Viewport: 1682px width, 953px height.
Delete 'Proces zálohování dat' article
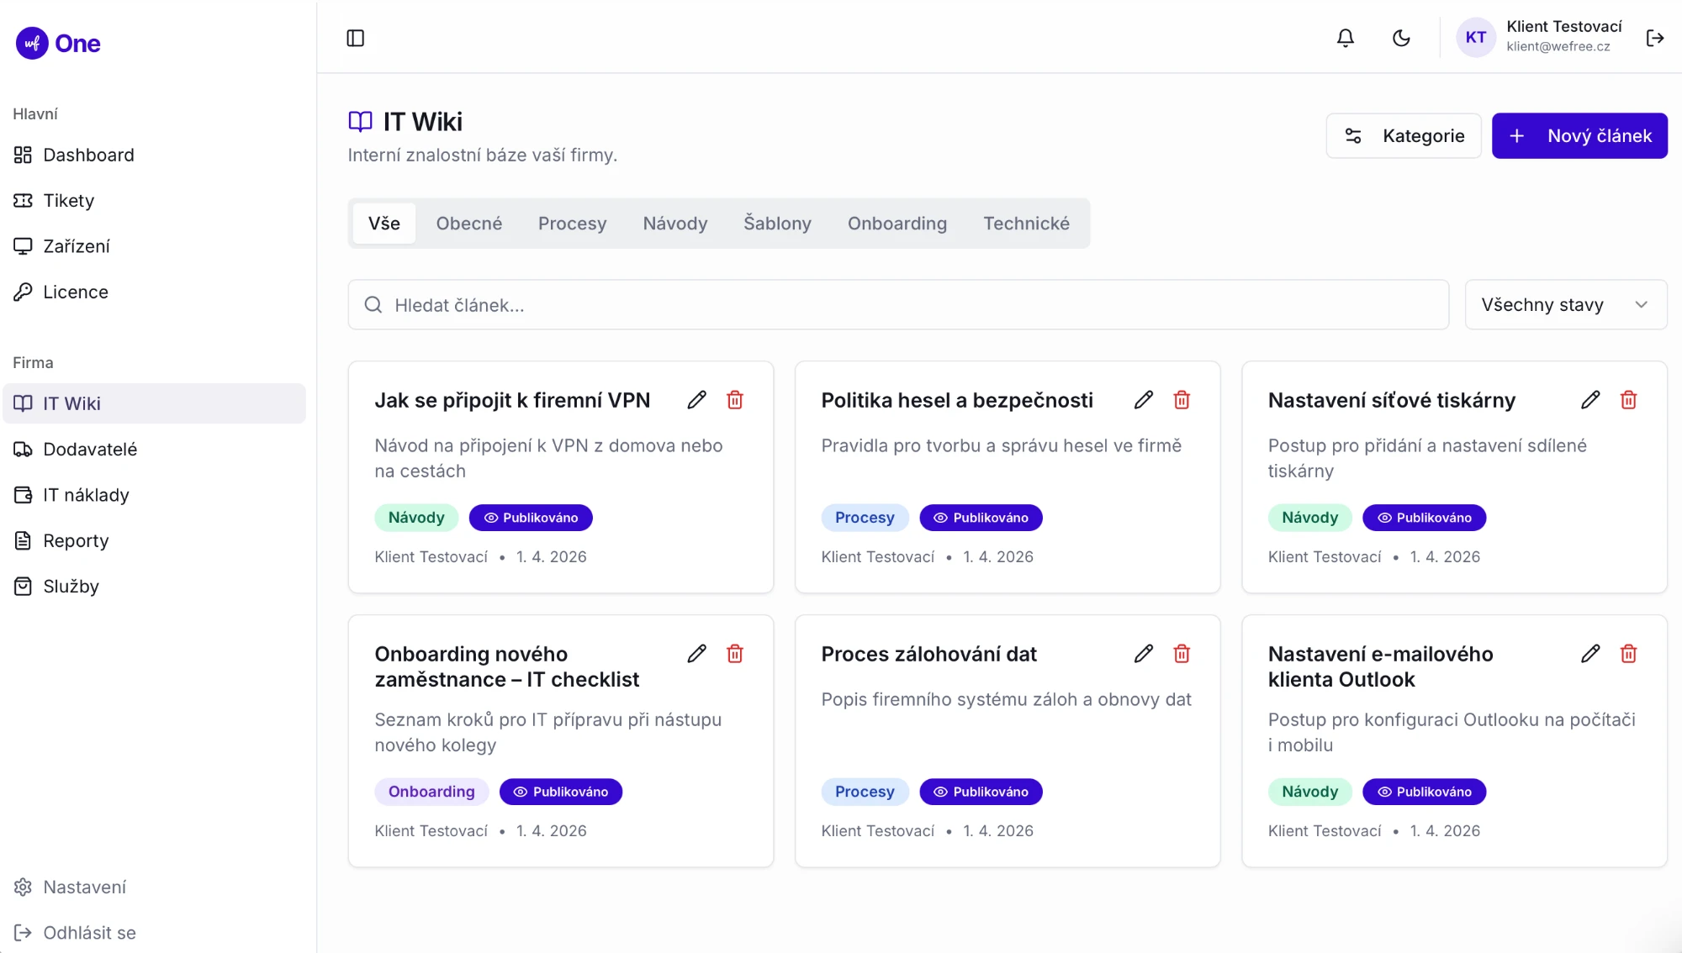point(1182,654)
